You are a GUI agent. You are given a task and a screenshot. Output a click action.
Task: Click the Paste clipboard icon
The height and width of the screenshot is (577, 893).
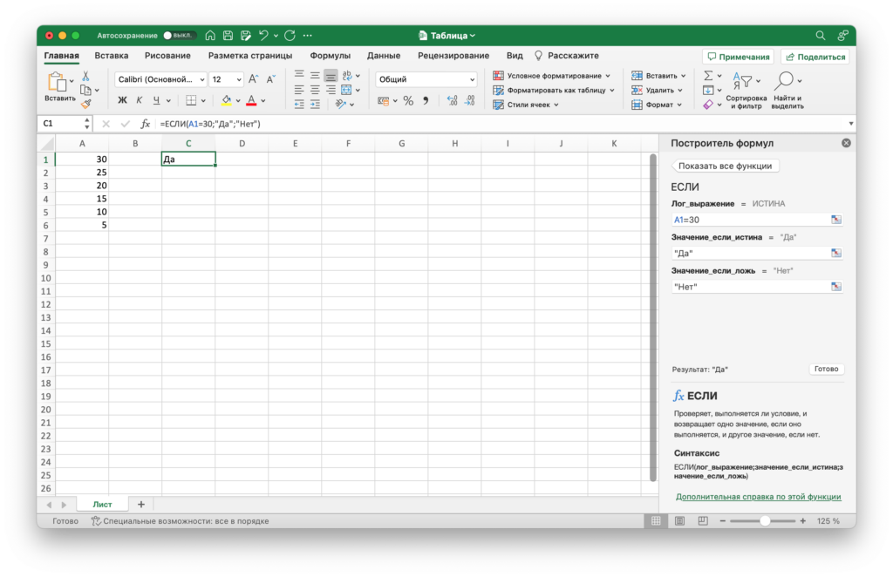pos(57,82)
